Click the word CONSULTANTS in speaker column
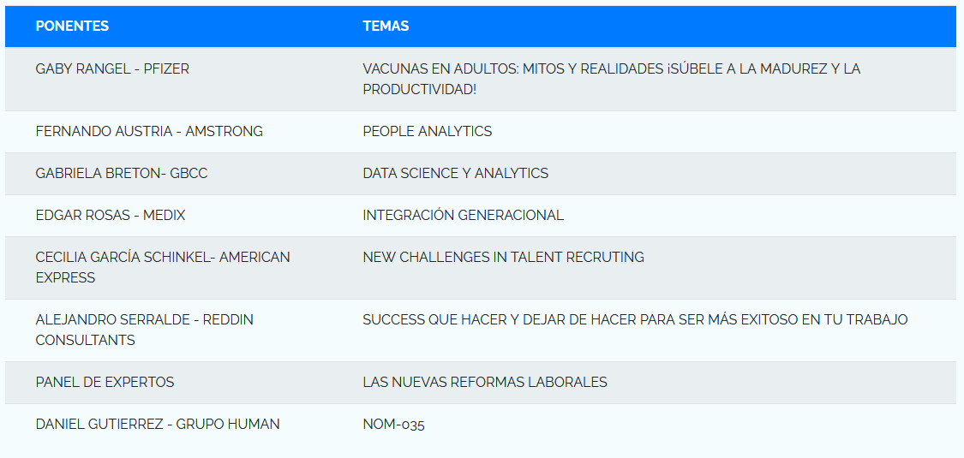 coord(85,340)
